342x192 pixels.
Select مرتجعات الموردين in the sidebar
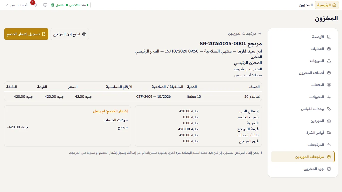click(303, 157)
